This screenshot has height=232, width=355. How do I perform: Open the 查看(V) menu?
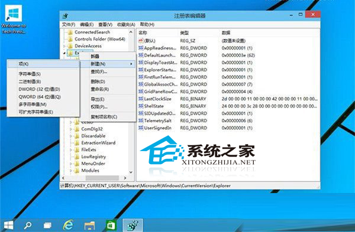[105, 24]
